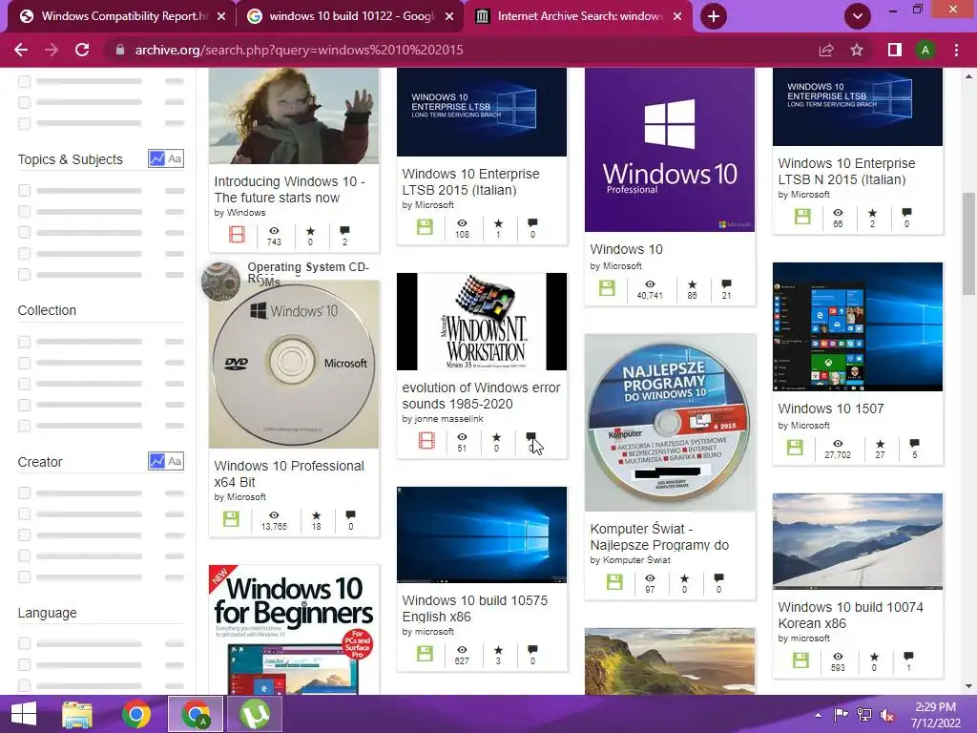Click software floppy icon on Windows 10 card
977x733 pixels.
point(607,288)
